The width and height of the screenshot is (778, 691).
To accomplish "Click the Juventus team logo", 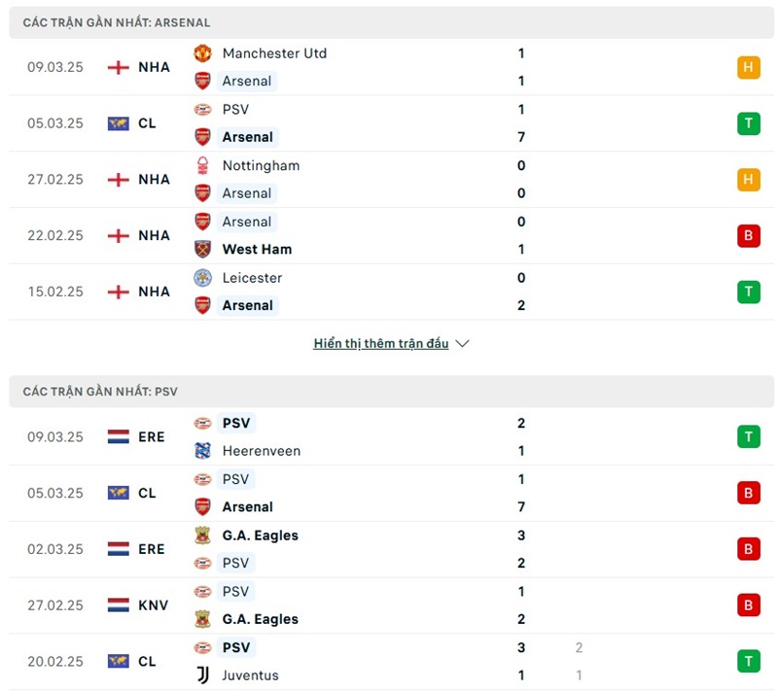I will (x=202, y=675).
